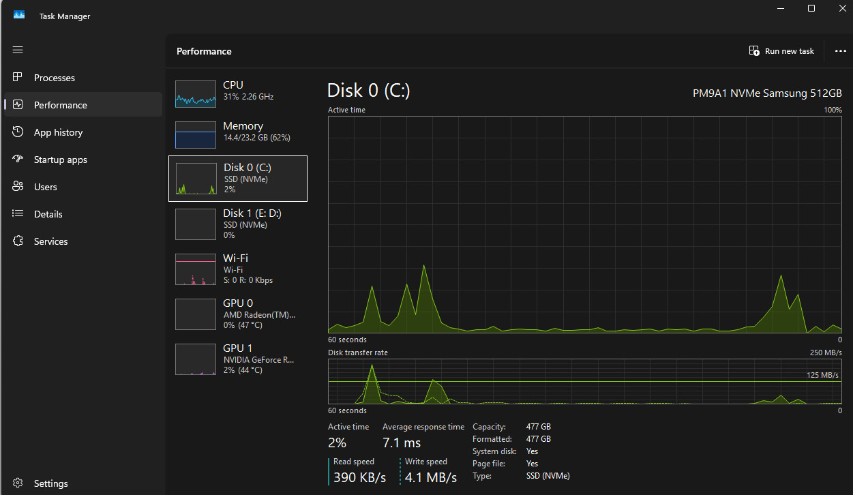Click the Details list icon
The image size is (853, 495).
click(x=18, y=213)
